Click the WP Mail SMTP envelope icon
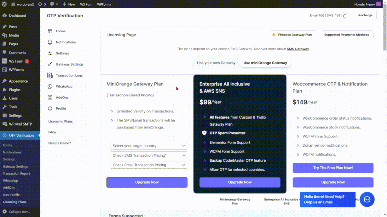 point(4,124)
